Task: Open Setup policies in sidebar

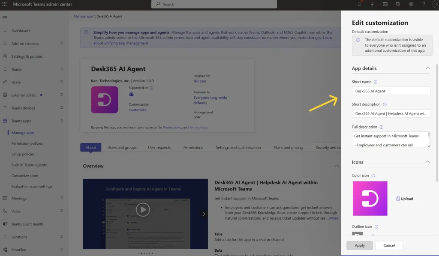Action: (x=23, y=154)
